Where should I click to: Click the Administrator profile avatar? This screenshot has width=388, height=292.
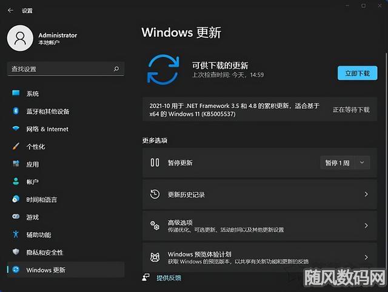tap(20, 38)
